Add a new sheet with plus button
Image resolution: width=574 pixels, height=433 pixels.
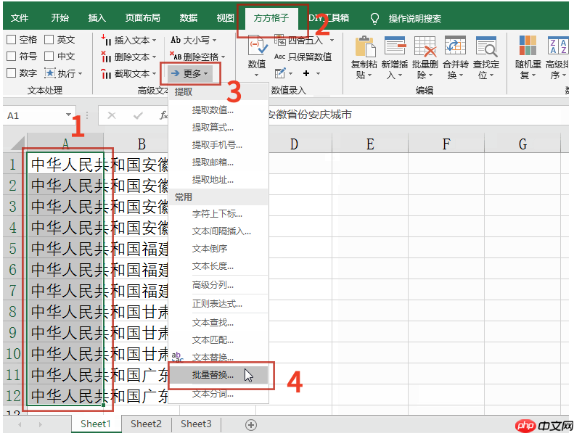(x=251, y=424)
